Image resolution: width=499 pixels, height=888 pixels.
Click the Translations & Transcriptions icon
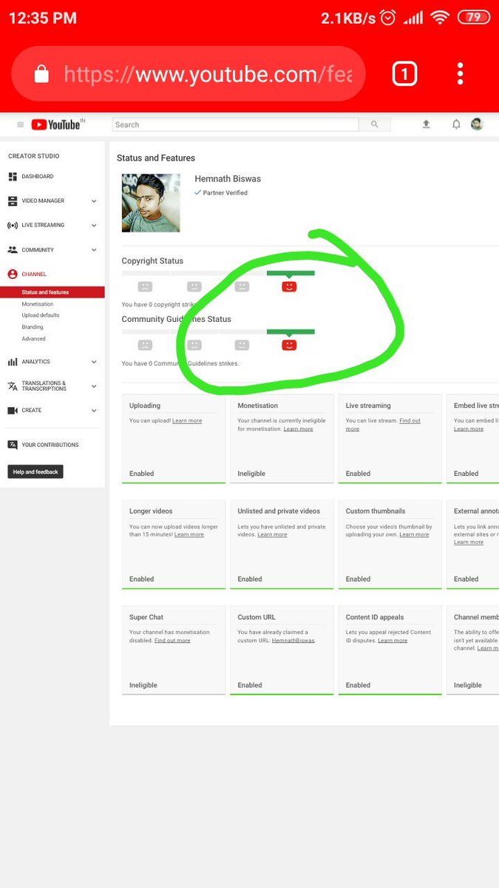(x=13, y=386)
